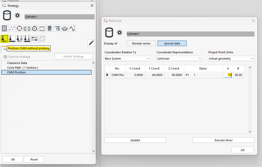
Task: Click the Update button
Action: pos(135,140)
